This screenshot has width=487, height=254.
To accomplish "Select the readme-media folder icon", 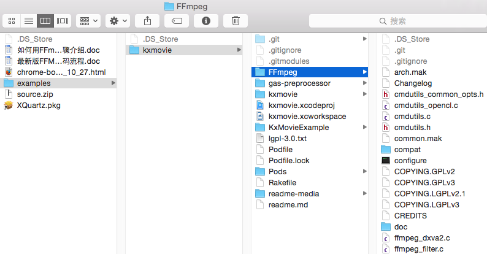I will tap(260, 193).
